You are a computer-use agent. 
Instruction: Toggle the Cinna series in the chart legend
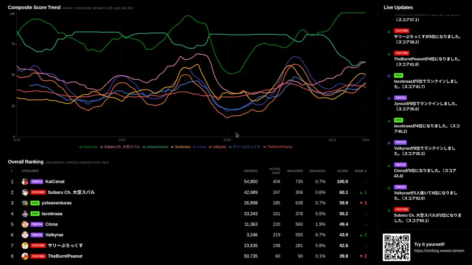pos(199,147)
